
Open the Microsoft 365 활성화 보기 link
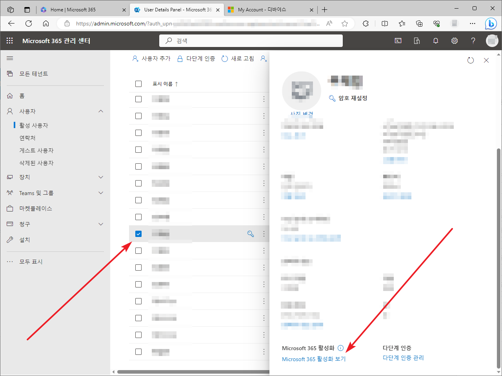click(x=314, y=359)
